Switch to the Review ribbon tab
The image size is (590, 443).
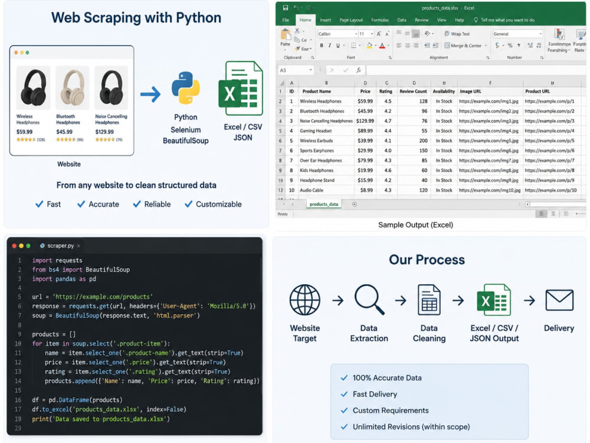[421, 20]
